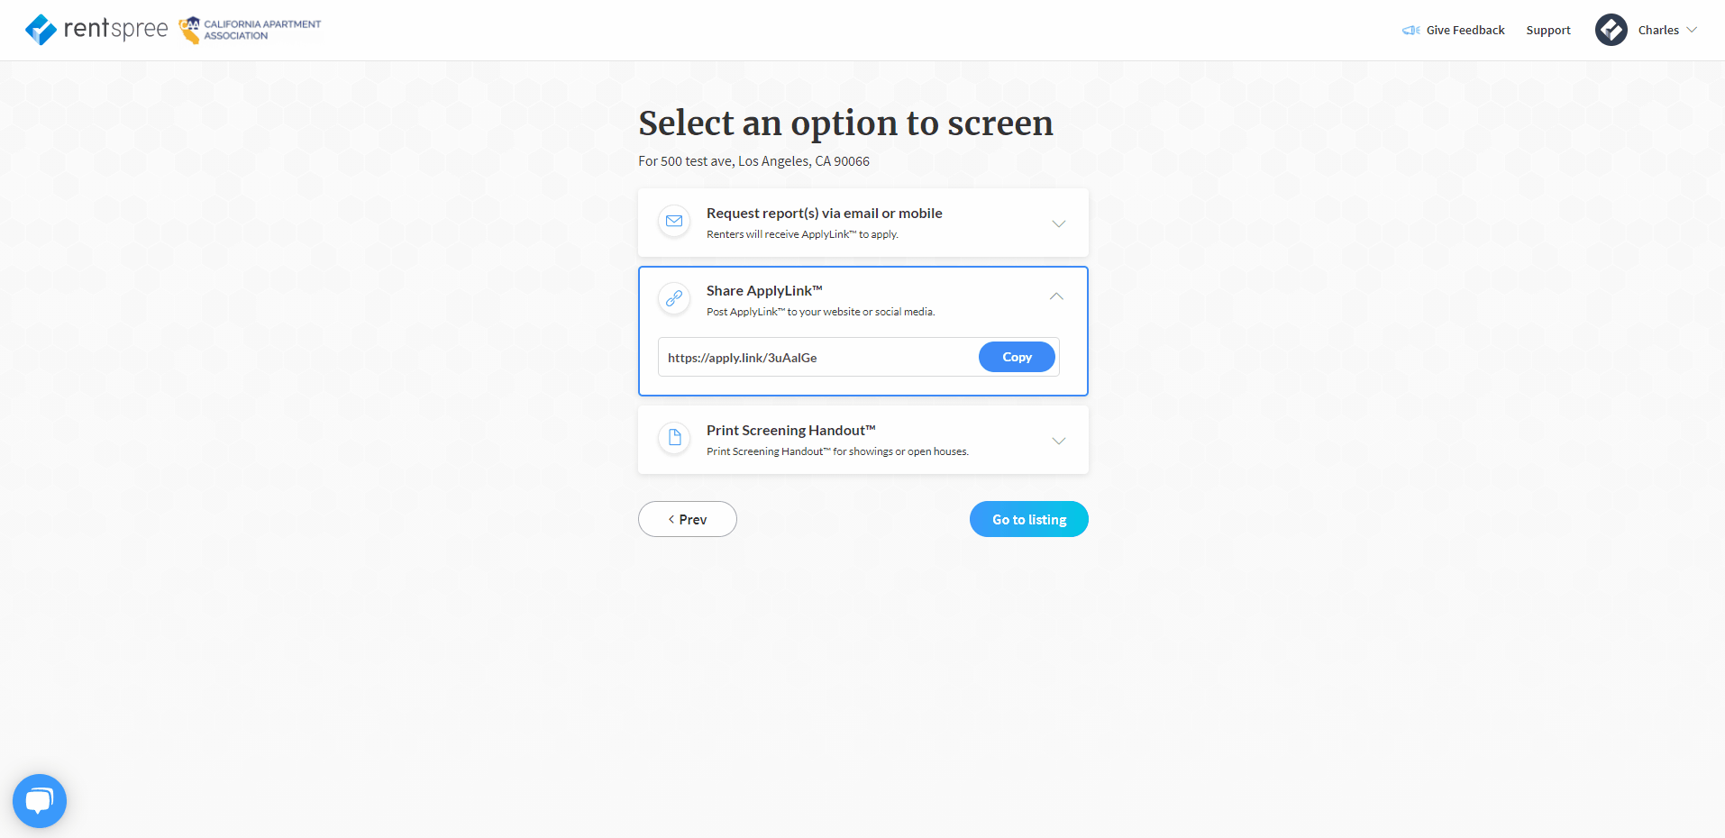Image resolution: width=1725 pixels, height=838 pixels.
Task: Click the RentSpree logo
Action: pos(96,30)
